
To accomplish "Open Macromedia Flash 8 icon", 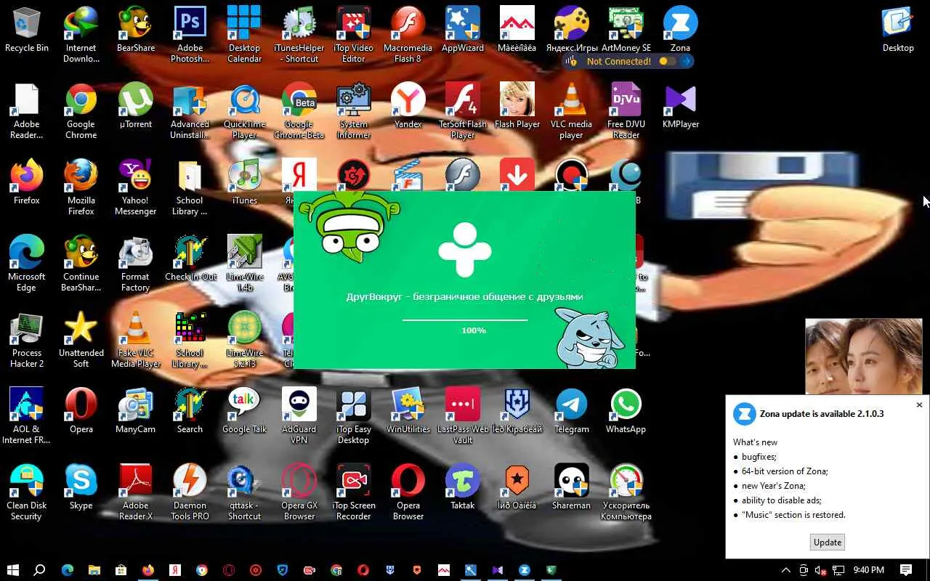I will [408, 35].
